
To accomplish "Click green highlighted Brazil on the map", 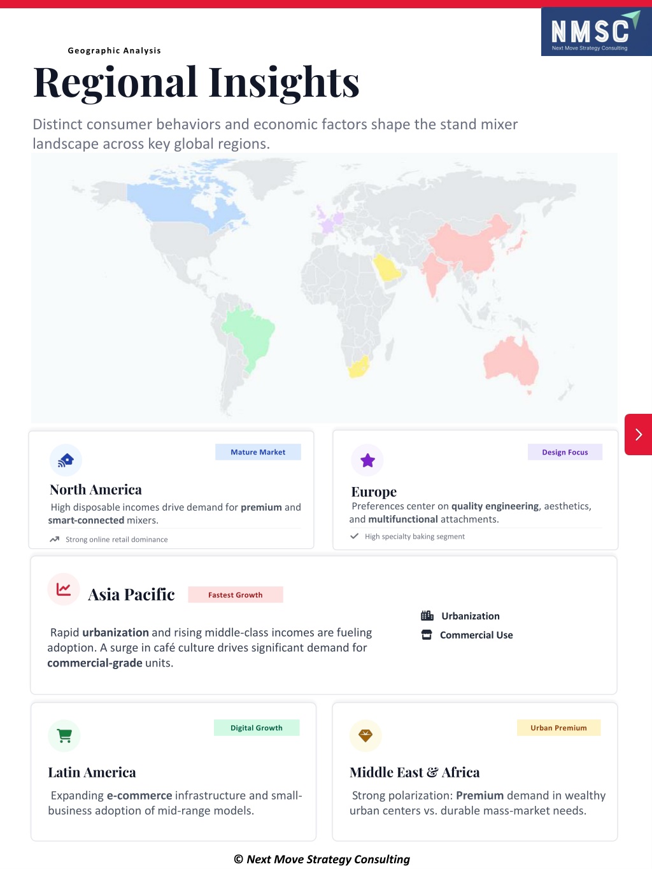I will click(250, 332).
